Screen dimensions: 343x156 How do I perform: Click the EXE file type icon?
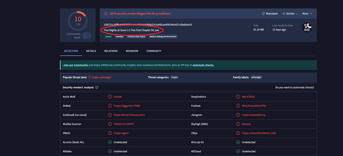[307, 27]
